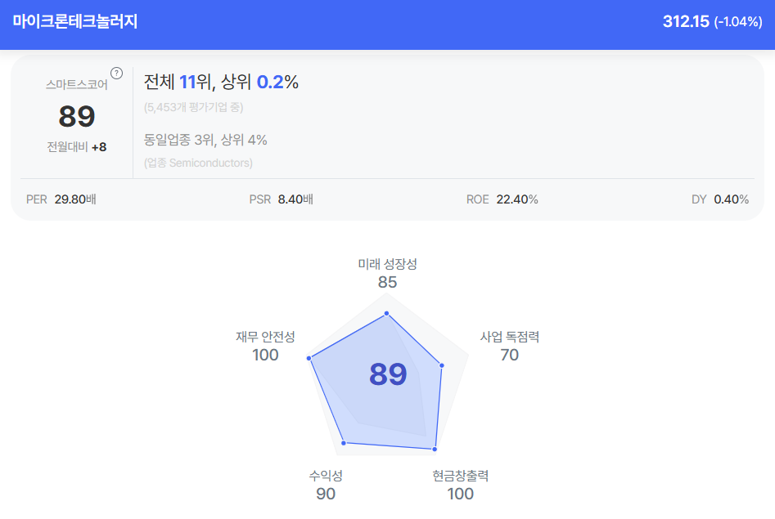Click the center 89 score in radar chart
This screenshot has height=519, width=775.
pyautogui.click(x=388, y=374)
